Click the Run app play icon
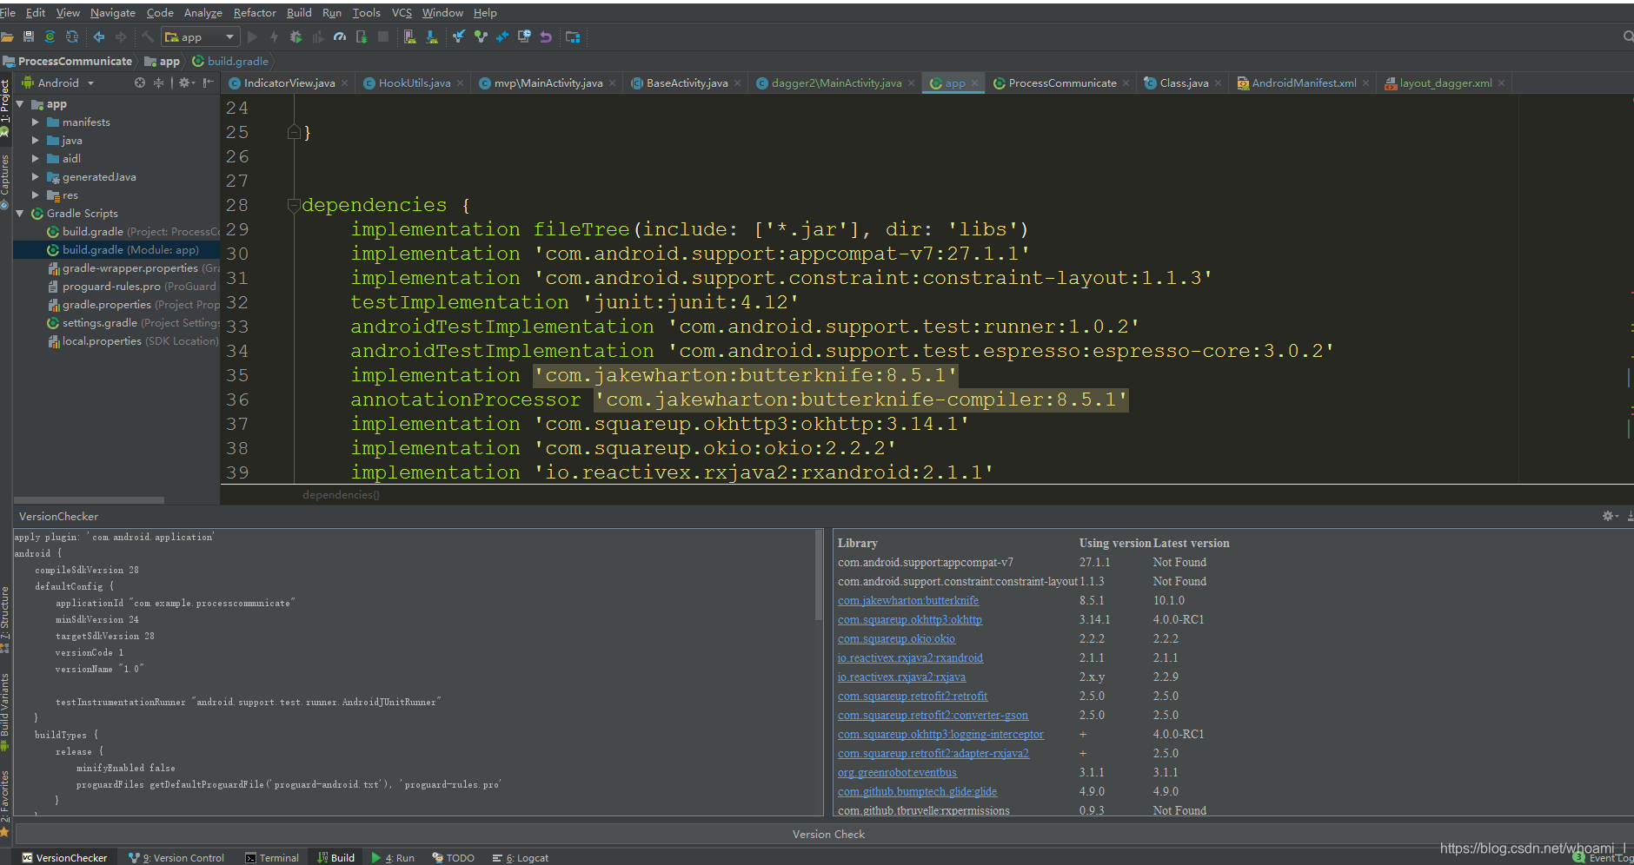This screenshot has height=865, width=1634. tap(253, 36)
